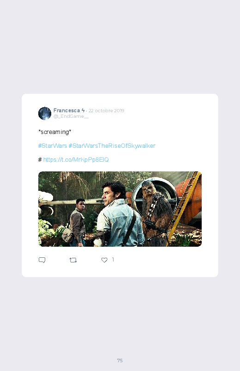Open Francesca's round profile avatar
Image resolution: width=240 pixels, height=371 pixels.
tap(45, 113)
